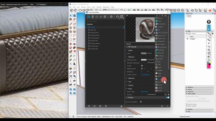216x121 pixels.
Task: Open the Render Elements category icon
Action: point(101,17)
